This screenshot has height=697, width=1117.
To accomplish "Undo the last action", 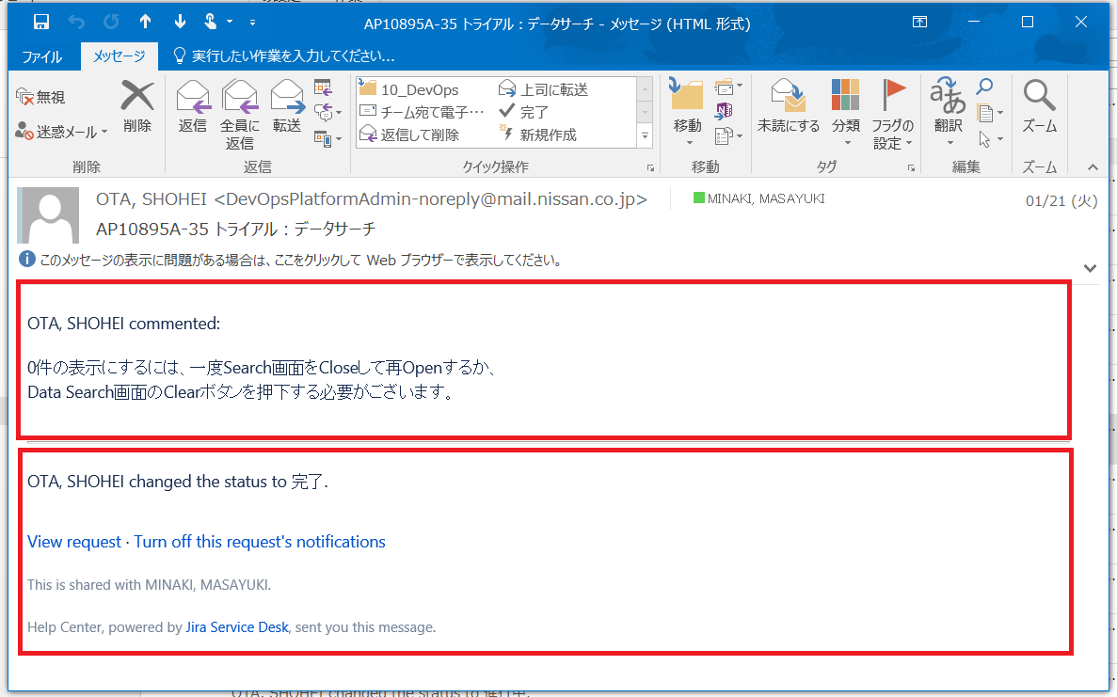I will tap(76, 22).
